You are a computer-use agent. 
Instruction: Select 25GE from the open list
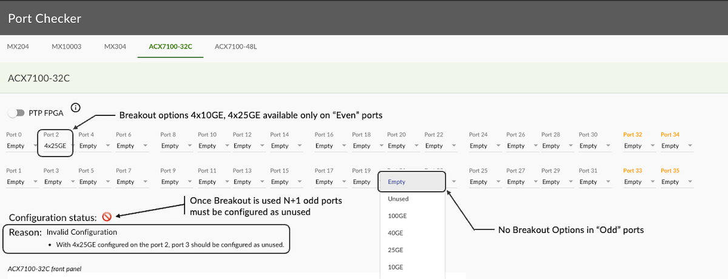[x=413, y=250]
